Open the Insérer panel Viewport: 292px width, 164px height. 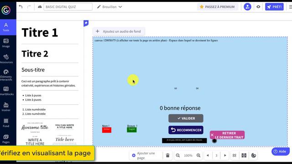pyautogui.click(x=6, y=107)
